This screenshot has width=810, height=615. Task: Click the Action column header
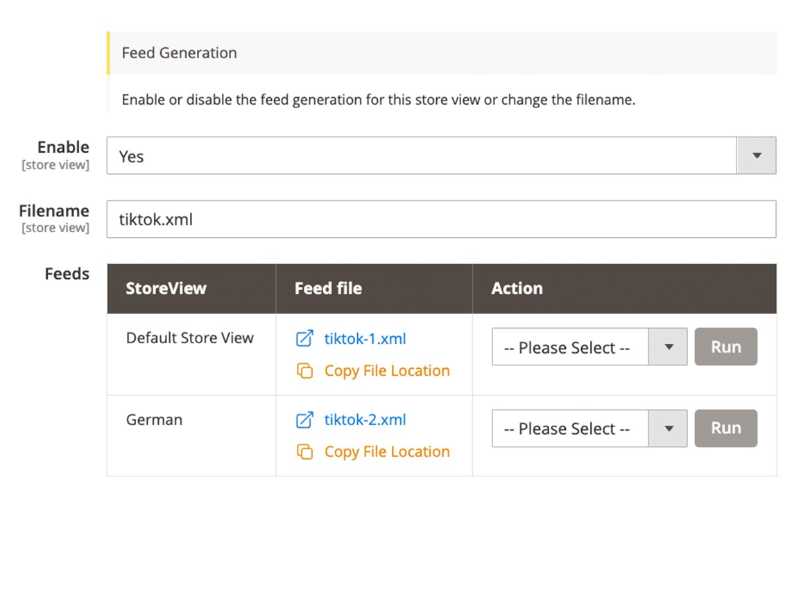[517, 288]
